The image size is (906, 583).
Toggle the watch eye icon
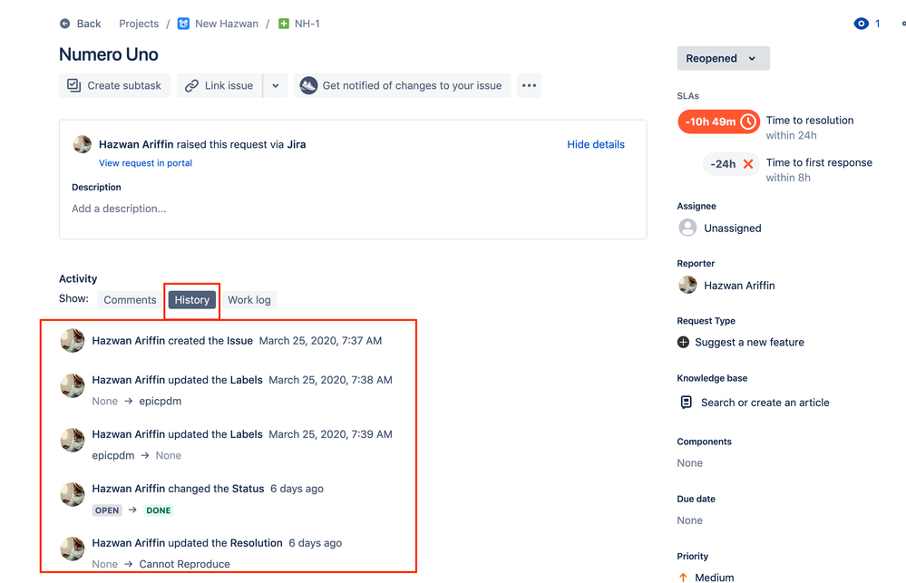[861, 24]
